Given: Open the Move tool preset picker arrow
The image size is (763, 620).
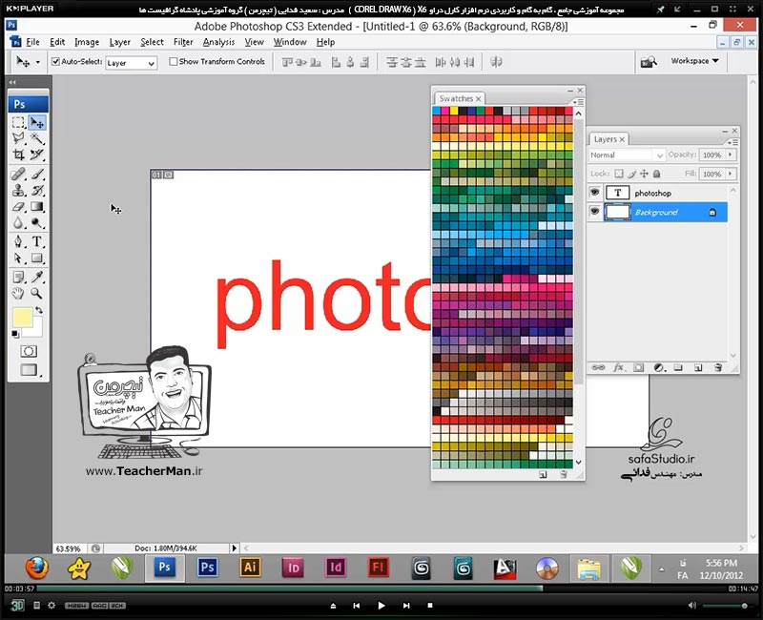Looking at the screenshot, I should coord(37,62).
